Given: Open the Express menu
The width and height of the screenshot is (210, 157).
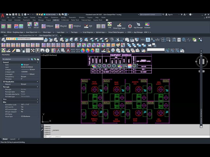Looking at the screenshot, I should coord(90,17).
